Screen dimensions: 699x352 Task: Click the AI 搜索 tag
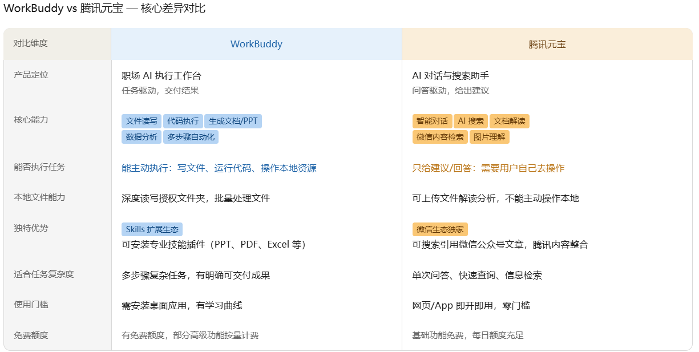click(471, 121)
